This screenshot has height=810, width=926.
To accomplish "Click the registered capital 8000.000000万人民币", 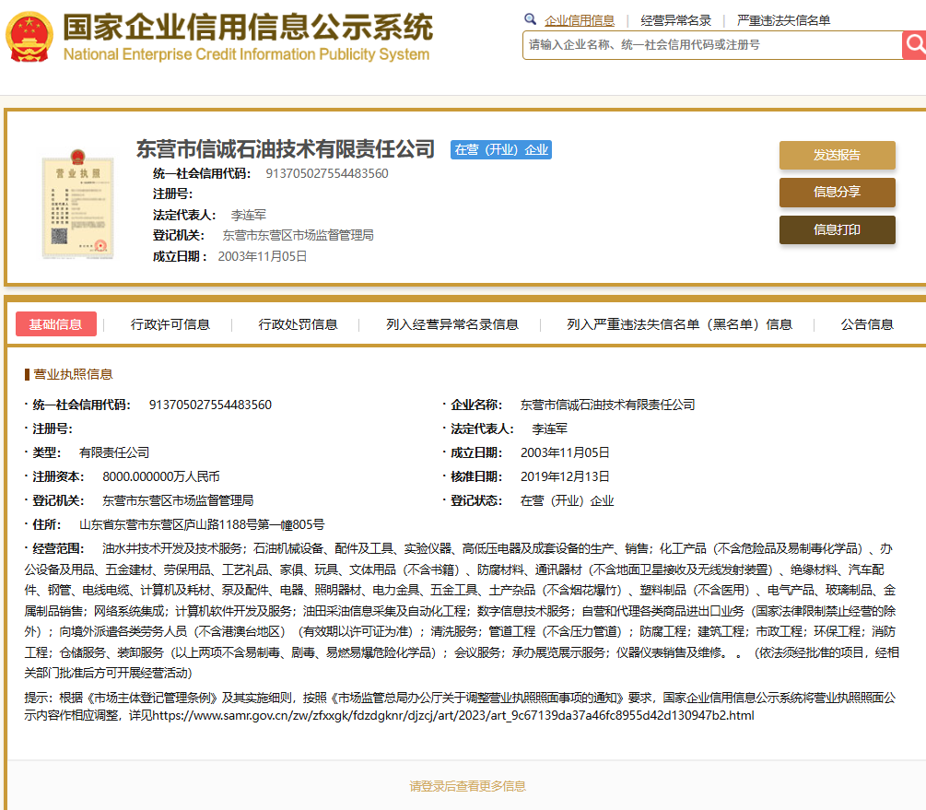I will pyautogui.click(x=161, y=476).
